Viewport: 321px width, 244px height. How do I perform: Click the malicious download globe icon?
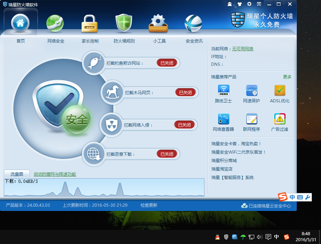click(94, 154)
